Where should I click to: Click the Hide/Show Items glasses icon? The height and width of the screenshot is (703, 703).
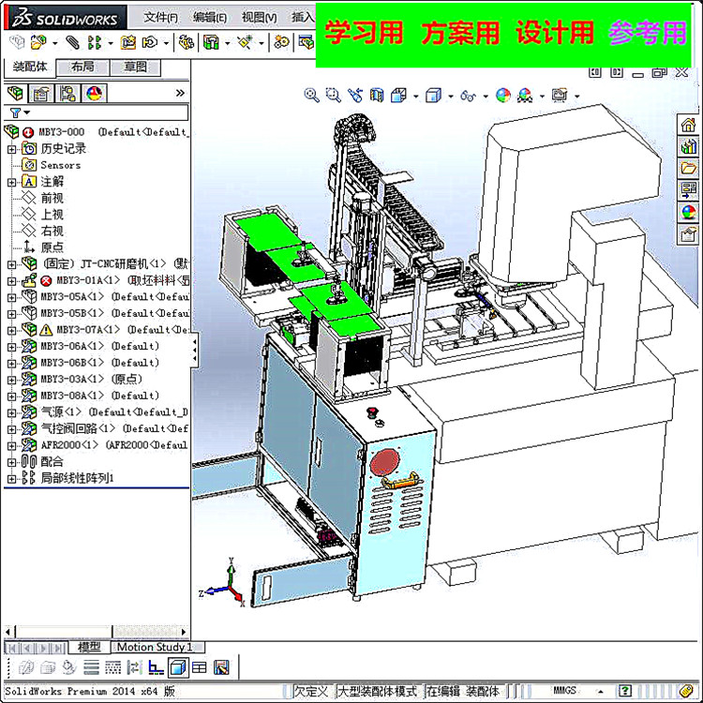(x=468, y=96)
